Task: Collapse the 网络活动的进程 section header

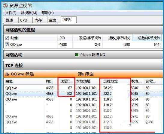Action: pyautogui.click(x=83, y=30)
